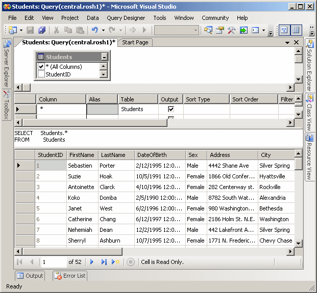The height and width of the screenshot is (293, 317).
Task: Click the Sort Type column header
Action: click(206, 99)
